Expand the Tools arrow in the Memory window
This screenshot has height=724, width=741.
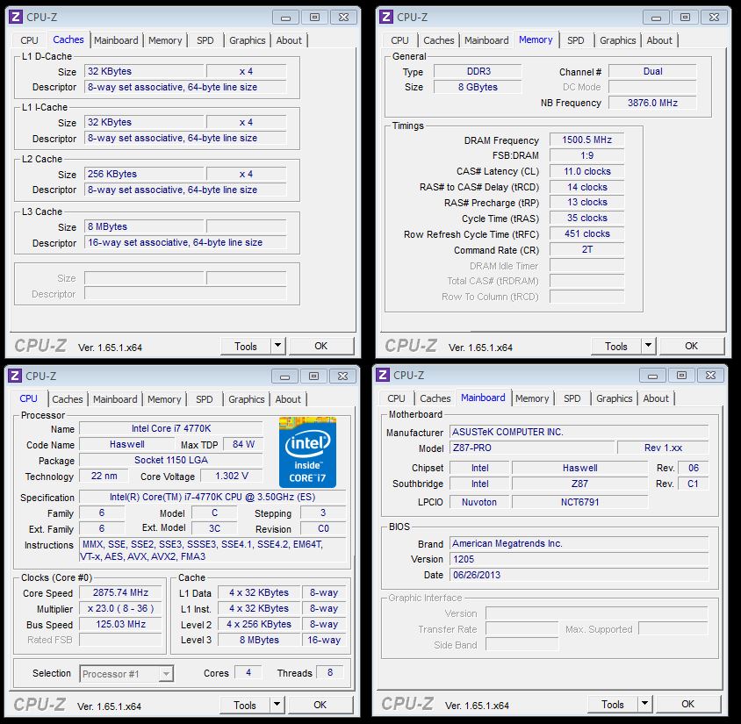[x=649, y=347]
